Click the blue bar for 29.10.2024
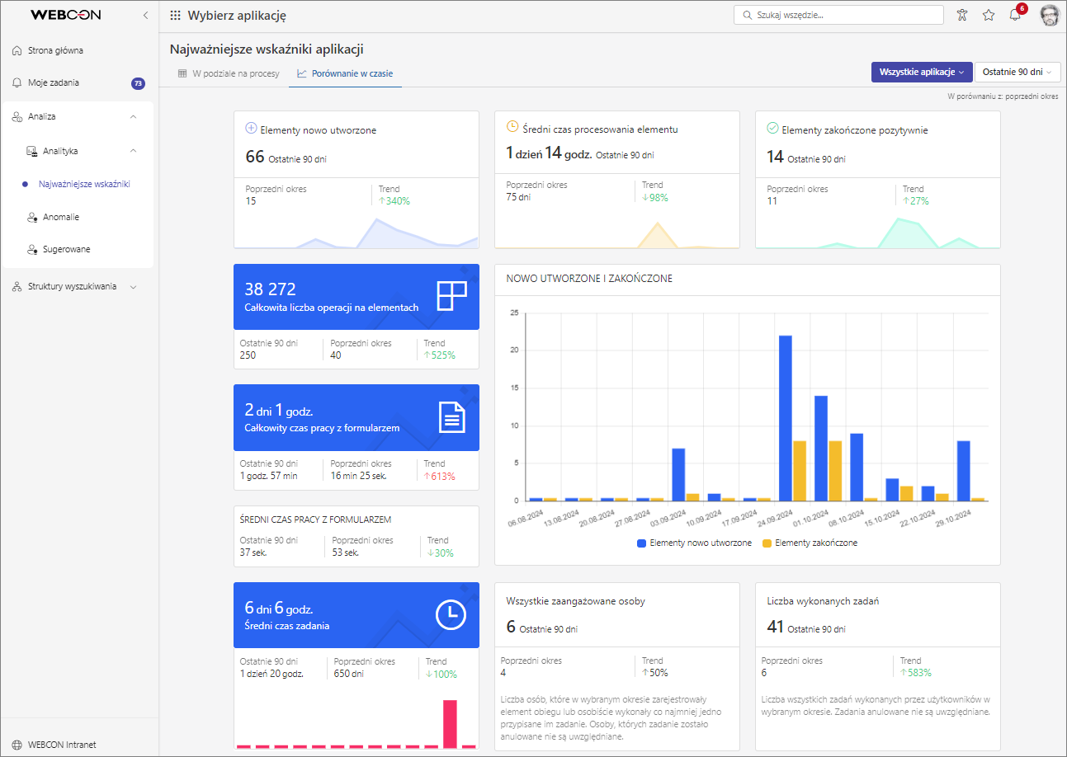This screenshot has width=1067, height=757. click(x=963, y=471)
